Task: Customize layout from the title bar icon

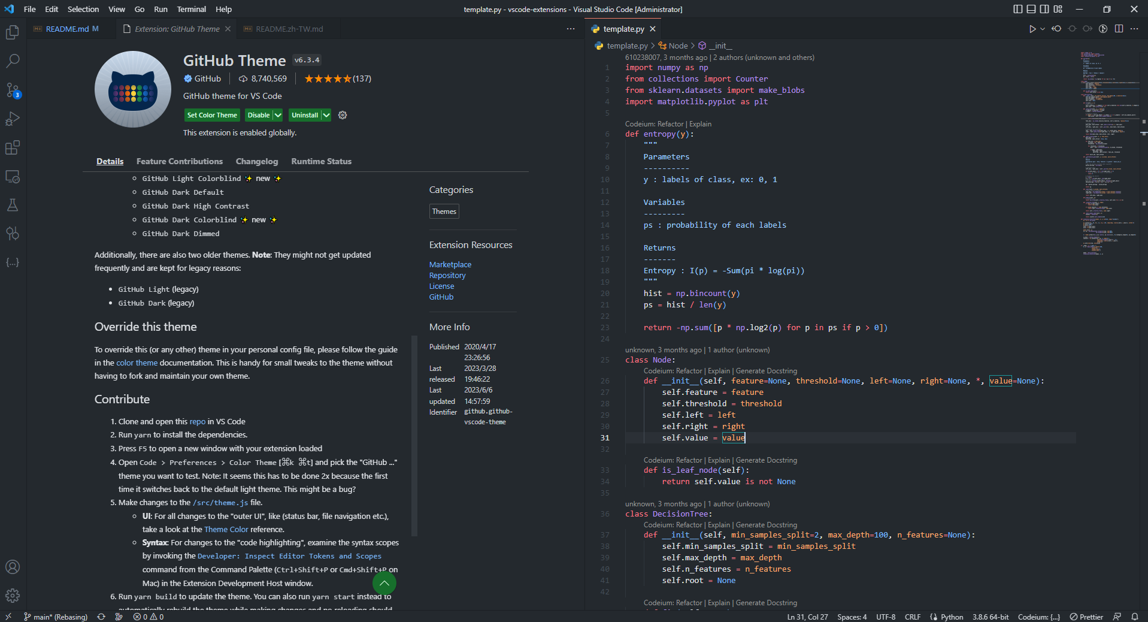Action: (x=1058, y=9)
